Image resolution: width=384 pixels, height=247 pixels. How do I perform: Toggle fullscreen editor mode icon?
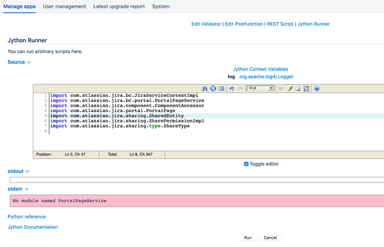[221, 88]
